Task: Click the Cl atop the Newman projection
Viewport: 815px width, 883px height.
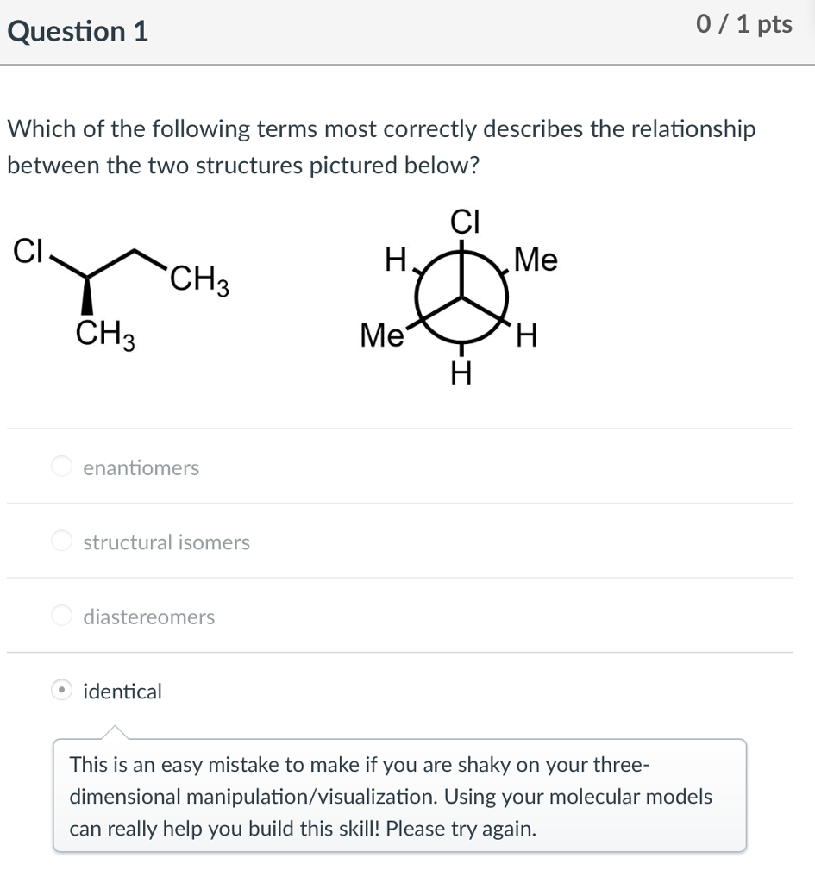Action: [x=465, y=222]
